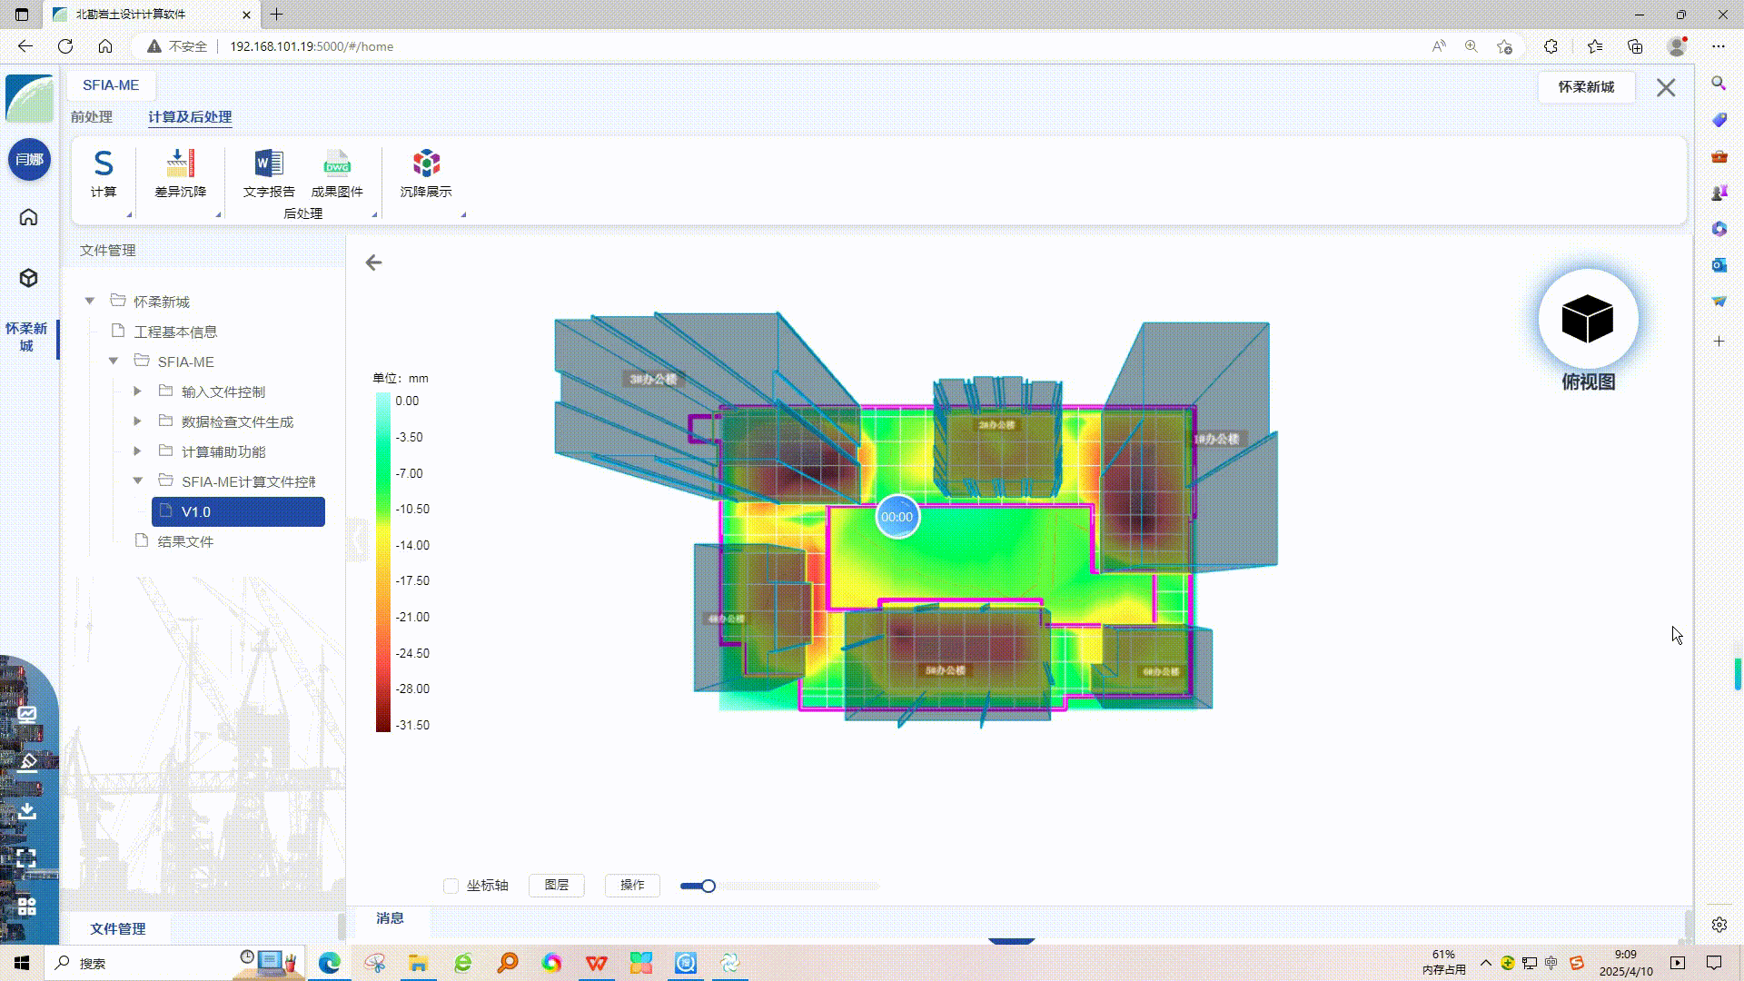Expand the 数据检查文件生成 folder
This screenshot has width=1744, height=981.
(137, 421)
